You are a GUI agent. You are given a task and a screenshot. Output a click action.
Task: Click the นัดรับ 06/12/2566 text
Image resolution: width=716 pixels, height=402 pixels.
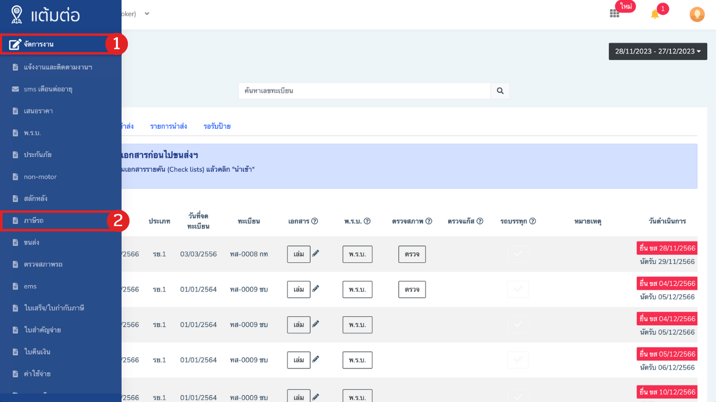667,367
